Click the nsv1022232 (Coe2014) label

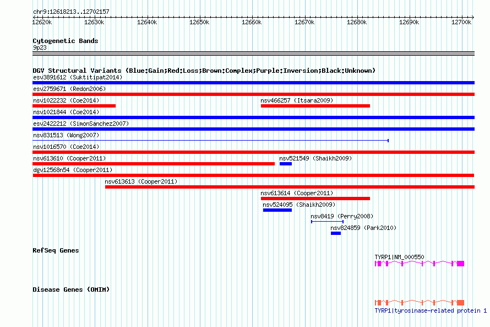(66, 100)
